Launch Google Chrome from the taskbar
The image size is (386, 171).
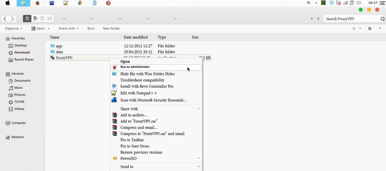[80, 3]
